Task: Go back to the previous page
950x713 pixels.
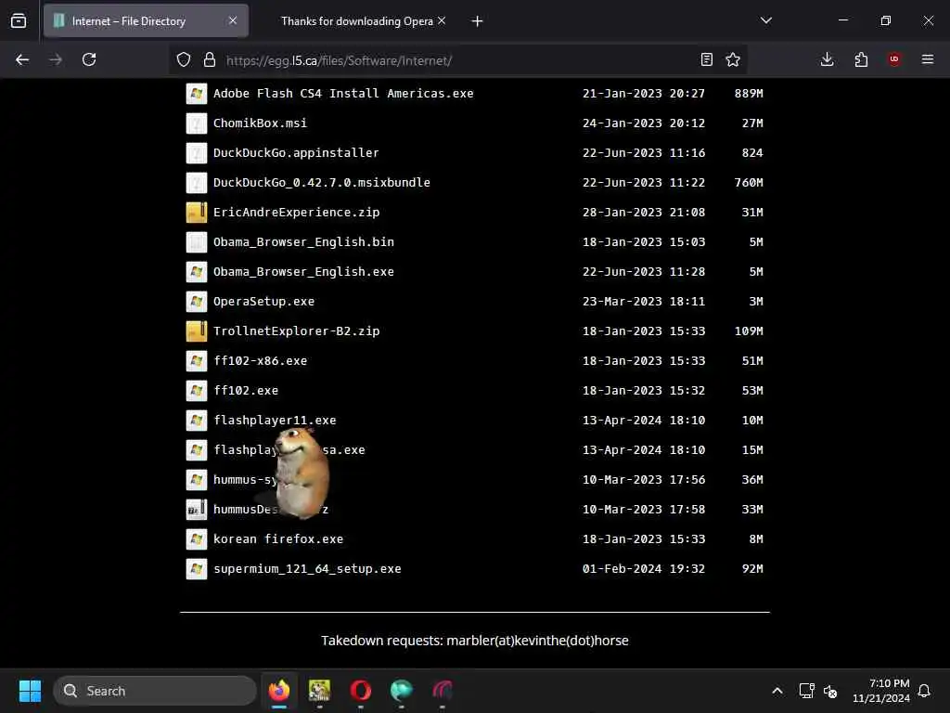Action: pyautogui.click(x=22, y=59)
